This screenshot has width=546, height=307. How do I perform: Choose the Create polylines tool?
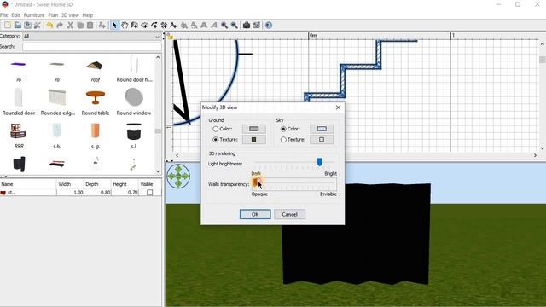point(154,25)
